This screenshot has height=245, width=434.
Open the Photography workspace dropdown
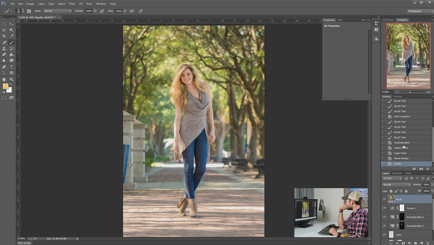pyautogui.click(x=420, y=11)
